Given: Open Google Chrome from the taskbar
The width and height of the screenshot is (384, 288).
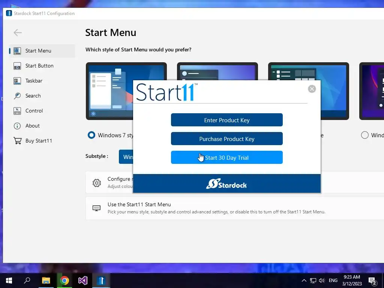Looking at the screenshot, I should (x=64, y=280).
